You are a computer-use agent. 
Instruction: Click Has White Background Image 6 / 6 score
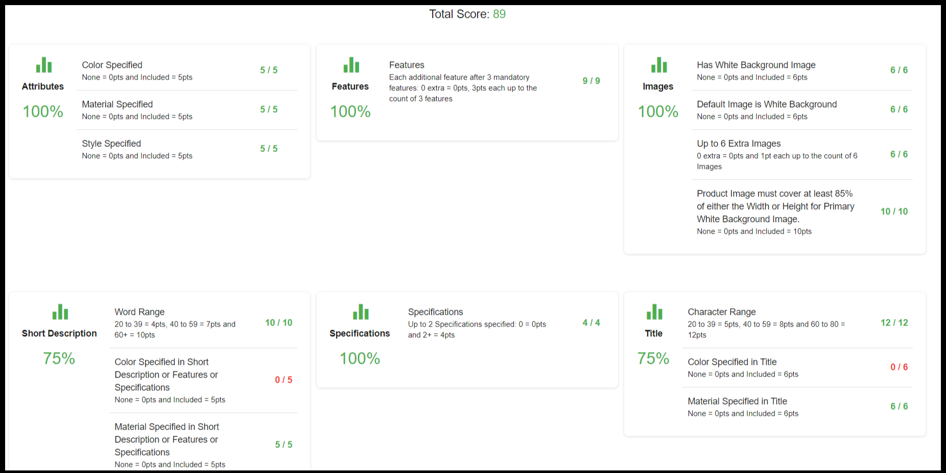click(x=899, y=70)
